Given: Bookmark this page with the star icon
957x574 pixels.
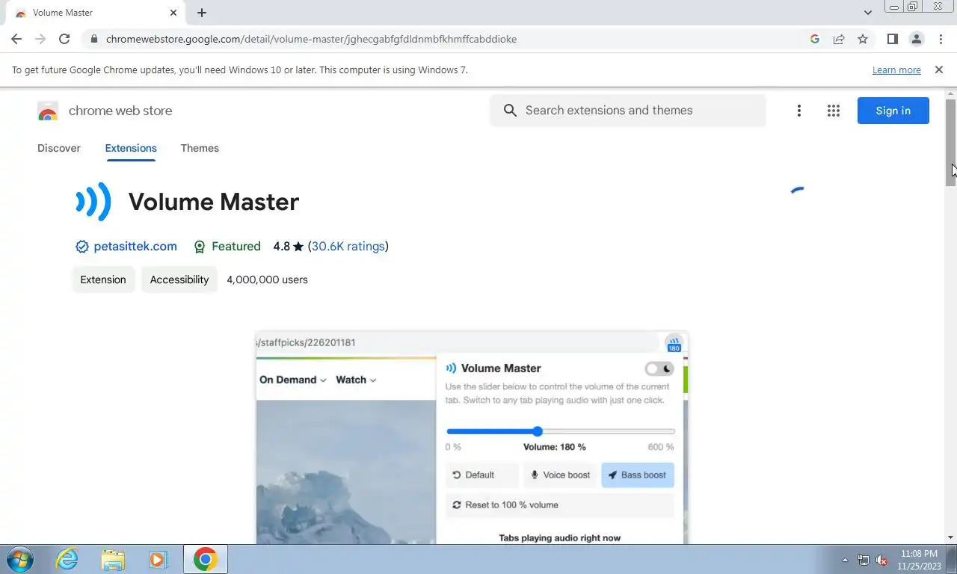Looking at the screenshot, I should coord(863,39).
